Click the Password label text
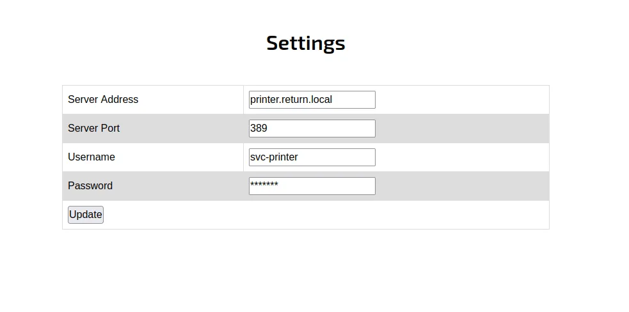The height and width of the screenshot is (312, 629). [90, 186]
